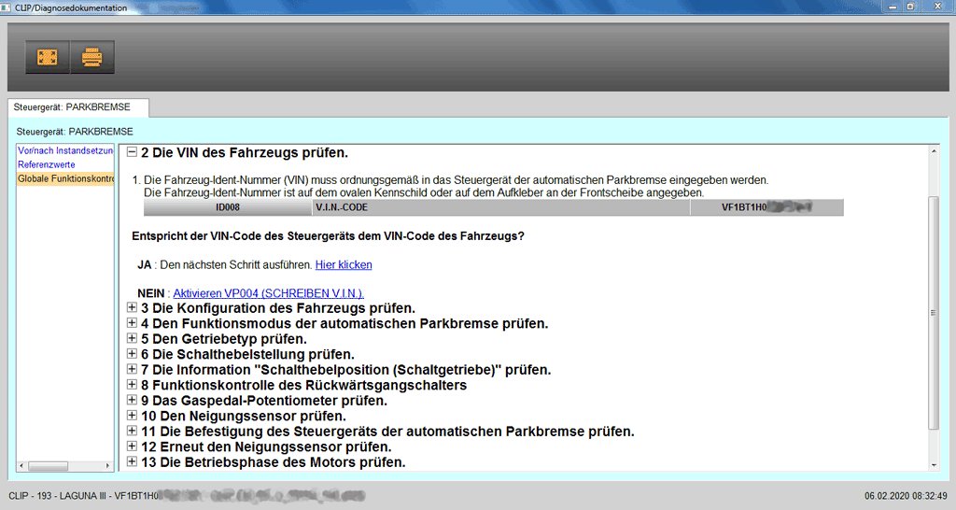The width and height of the screenshot is (956, 510).
Task: Select the Steuergerät: PARKBREMSE tab
Action: [72, 107]
